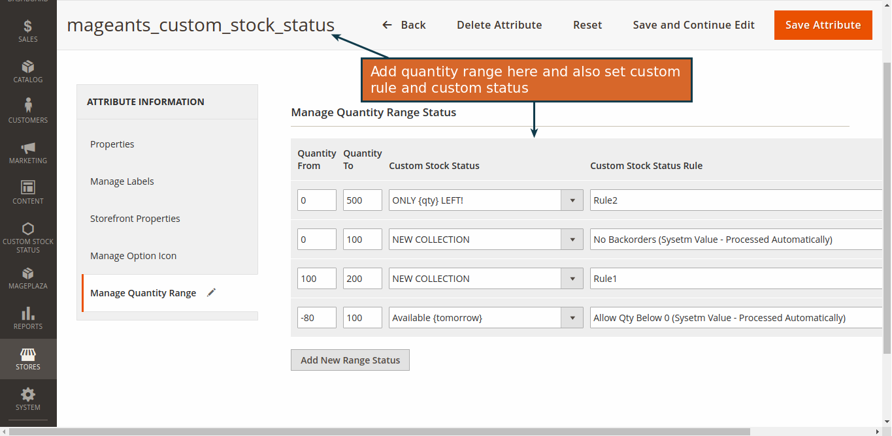Click Quantity To field showing 500

363,200
